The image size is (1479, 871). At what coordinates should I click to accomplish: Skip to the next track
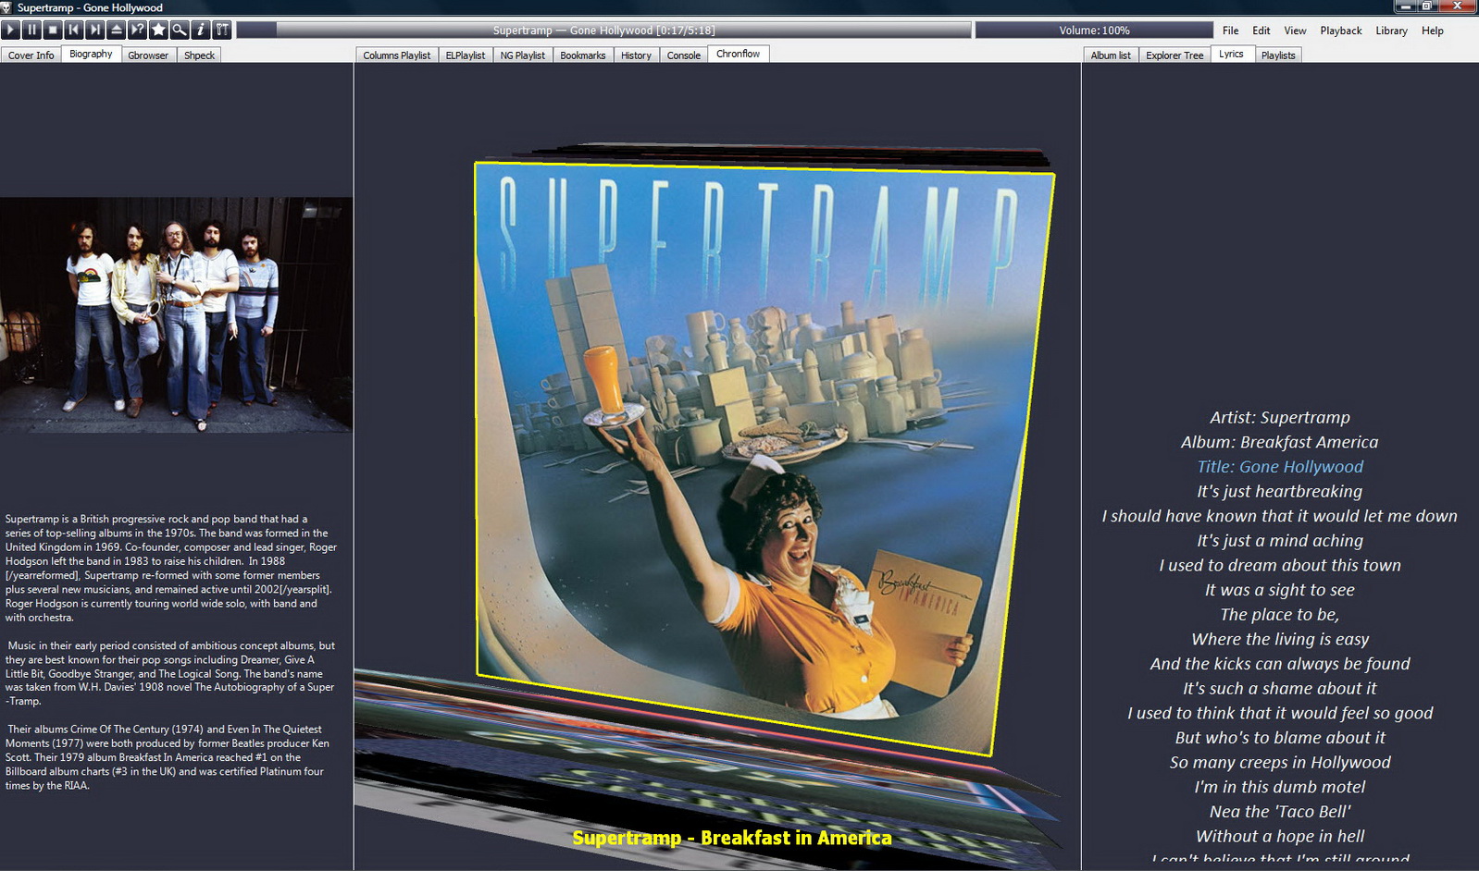(x=95, y=30)
